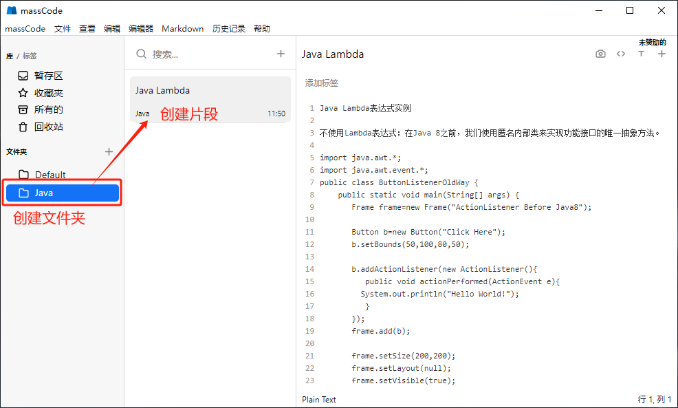This screenshot has width=678, height=408.
Task: Click line number 10 in gutter
Action: (x=309, y=219)
